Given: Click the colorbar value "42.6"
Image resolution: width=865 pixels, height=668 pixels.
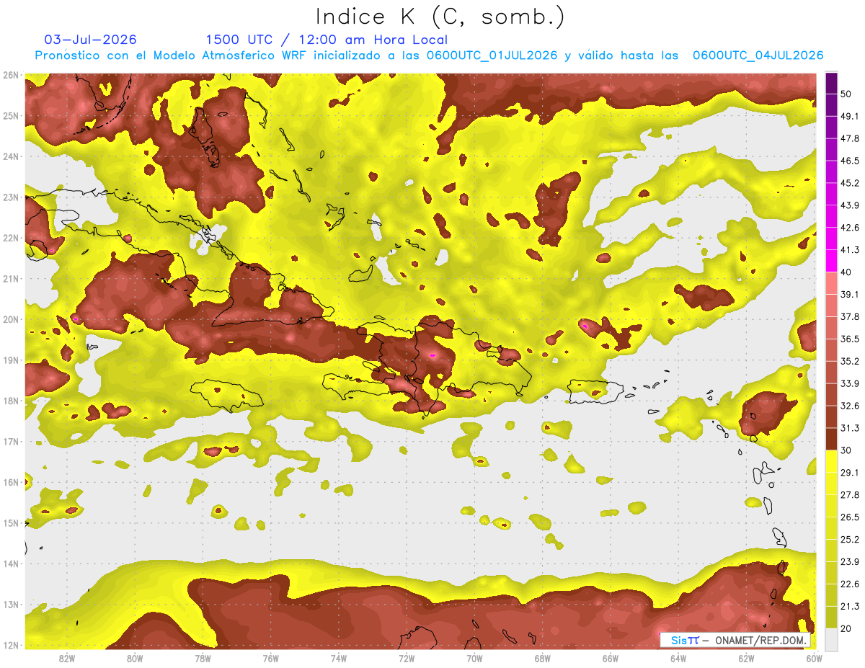Looking at the screenshot, I should [x=850, y=228].
